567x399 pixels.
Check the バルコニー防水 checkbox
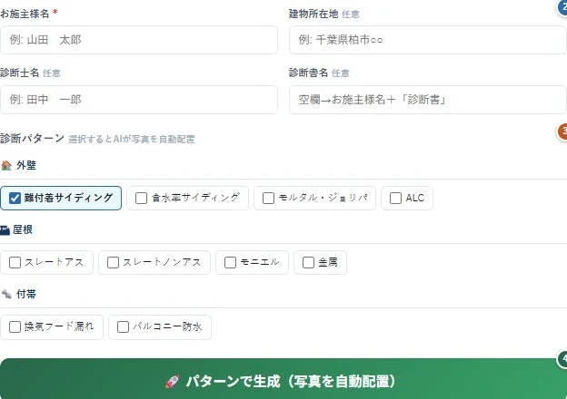point(123,326)
